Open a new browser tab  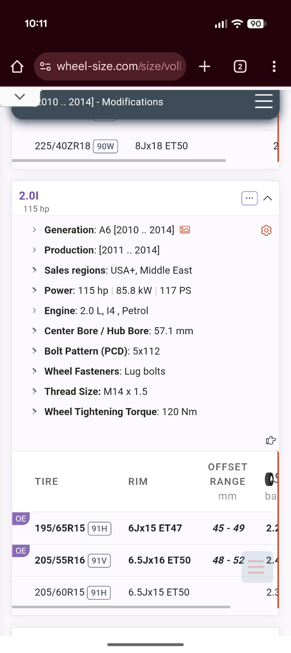(x=205, y=66)
